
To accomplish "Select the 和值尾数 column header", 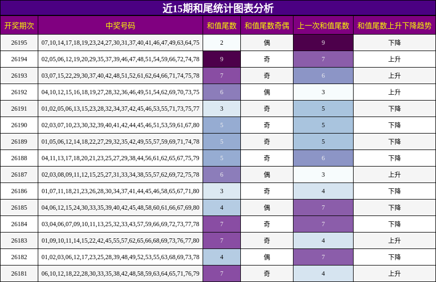I will click(x=222, y=26).
